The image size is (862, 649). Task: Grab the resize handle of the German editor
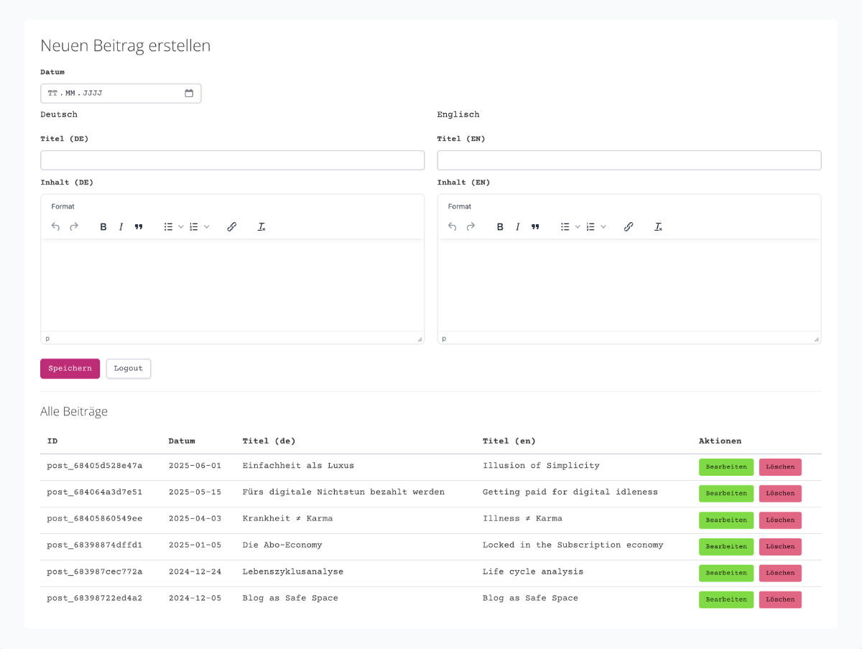[x=420, y=339]
